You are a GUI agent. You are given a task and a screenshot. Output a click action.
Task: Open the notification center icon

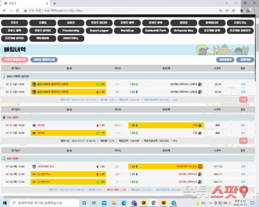click(x=252, y=203)
